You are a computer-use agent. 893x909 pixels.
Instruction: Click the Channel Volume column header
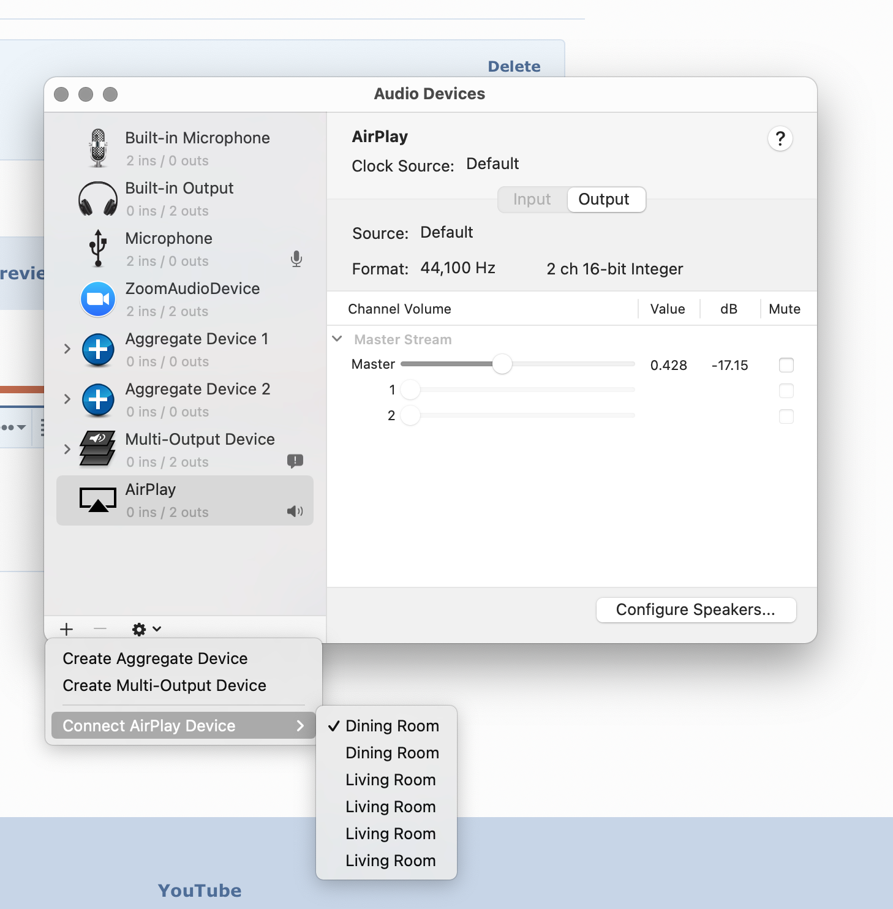click(399, 309)
